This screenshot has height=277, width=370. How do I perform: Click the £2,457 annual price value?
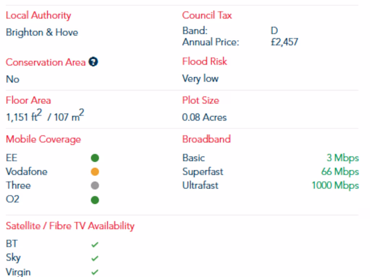(284, 42)
